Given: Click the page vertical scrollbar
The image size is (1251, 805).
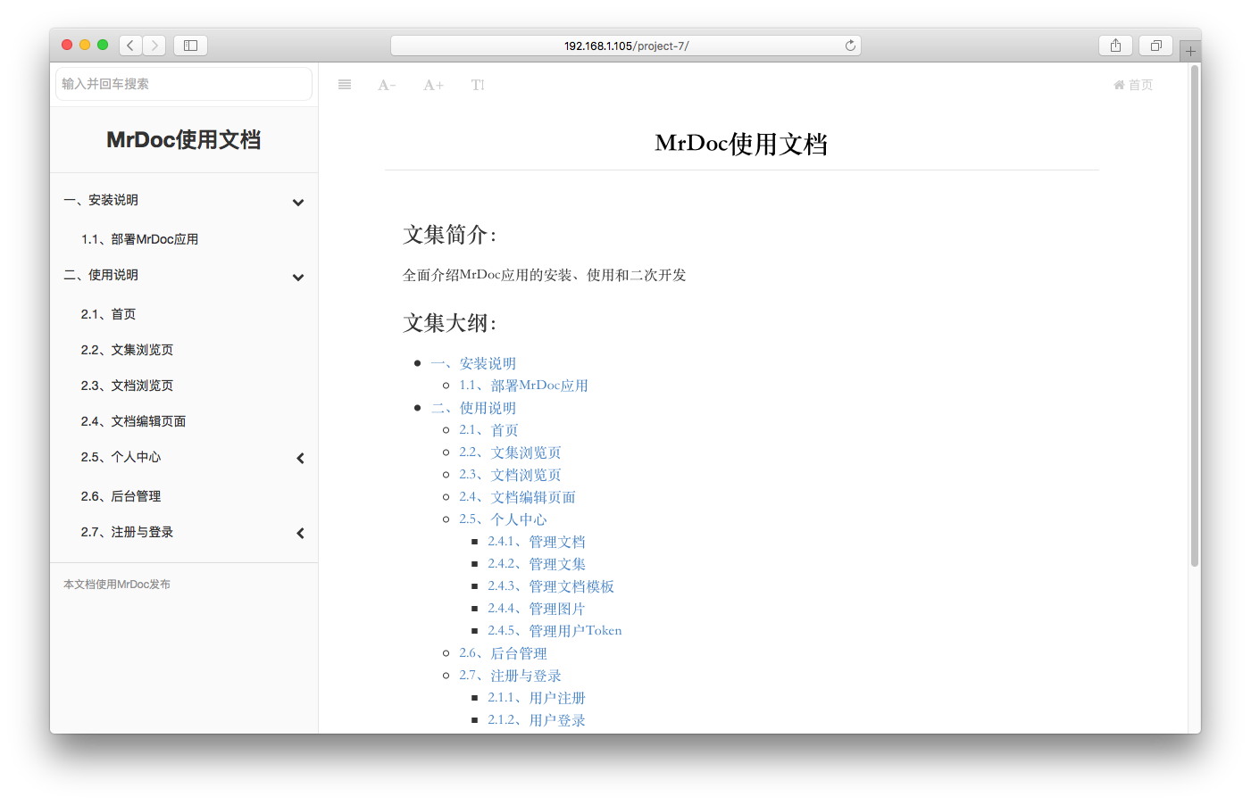Looking at the screenshot, I should point(1195,316).
